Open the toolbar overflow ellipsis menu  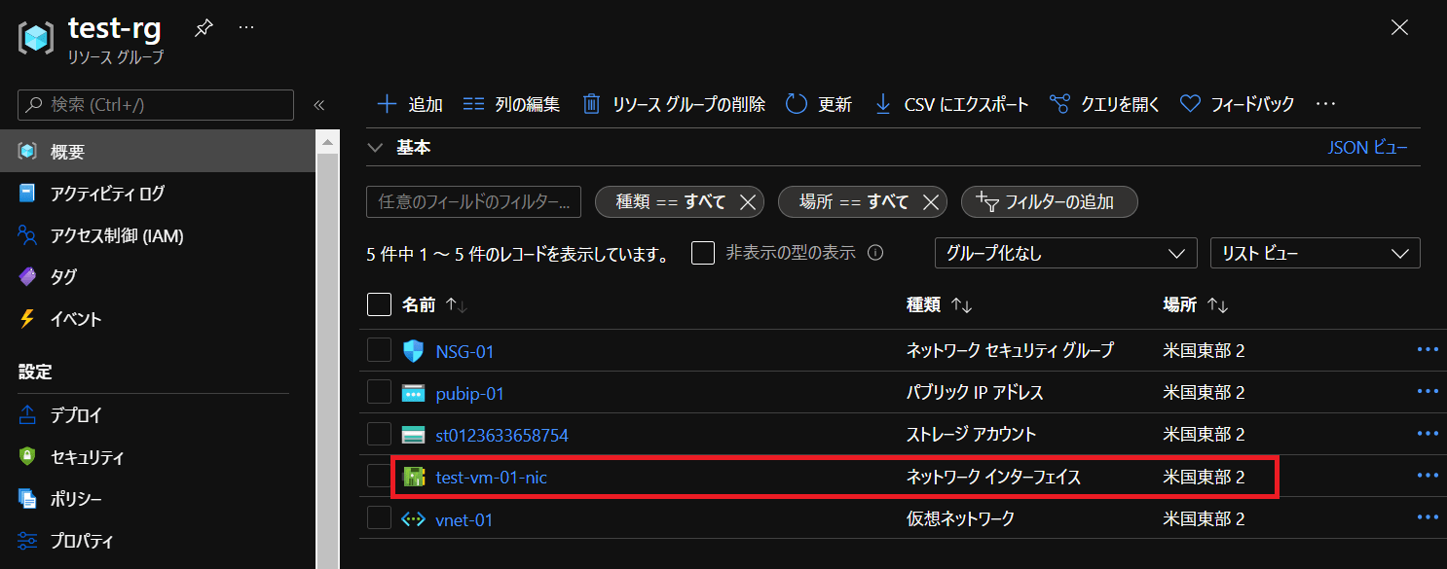point(1325,104)
